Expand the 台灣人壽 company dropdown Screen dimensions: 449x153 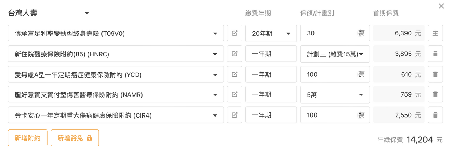(x=87, y=13)
